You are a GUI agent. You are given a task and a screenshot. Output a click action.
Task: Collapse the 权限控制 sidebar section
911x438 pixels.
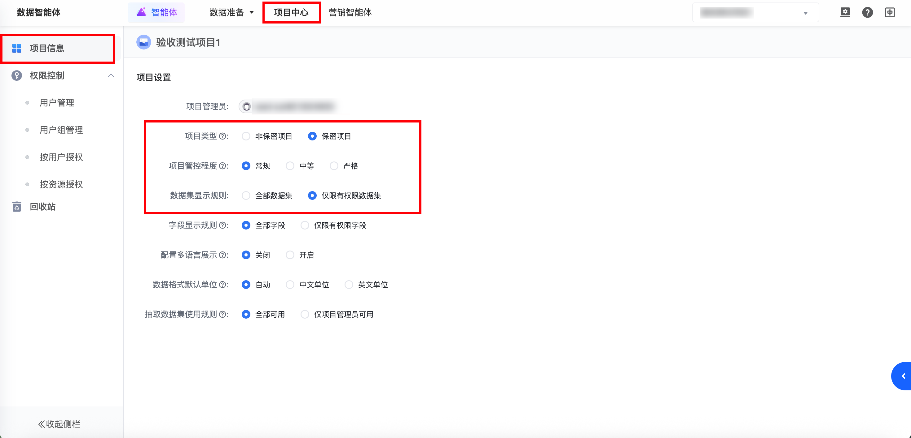[x=111, y=75]
